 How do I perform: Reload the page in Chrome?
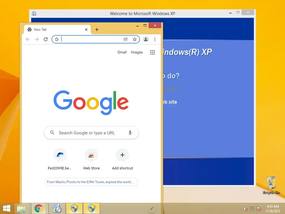46,39
